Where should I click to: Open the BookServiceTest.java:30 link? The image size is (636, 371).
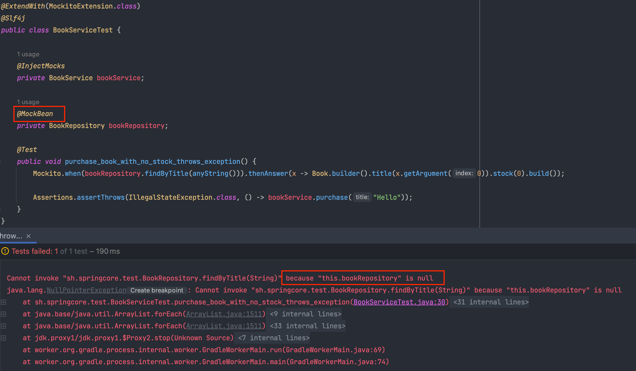(399, 302)
